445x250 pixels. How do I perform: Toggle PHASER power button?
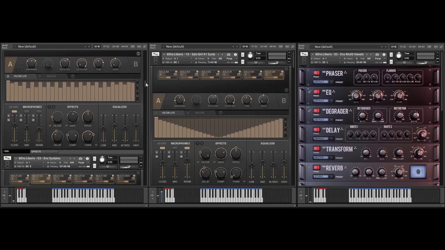[316, 73]
